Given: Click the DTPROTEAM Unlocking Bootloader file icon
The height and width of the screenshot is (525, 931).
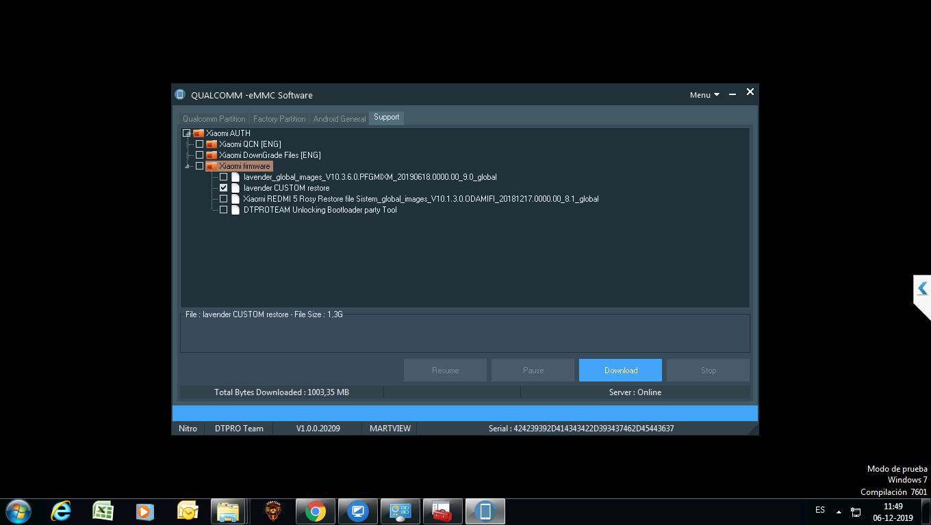Looking at the screenshot, I should (235, 210).
